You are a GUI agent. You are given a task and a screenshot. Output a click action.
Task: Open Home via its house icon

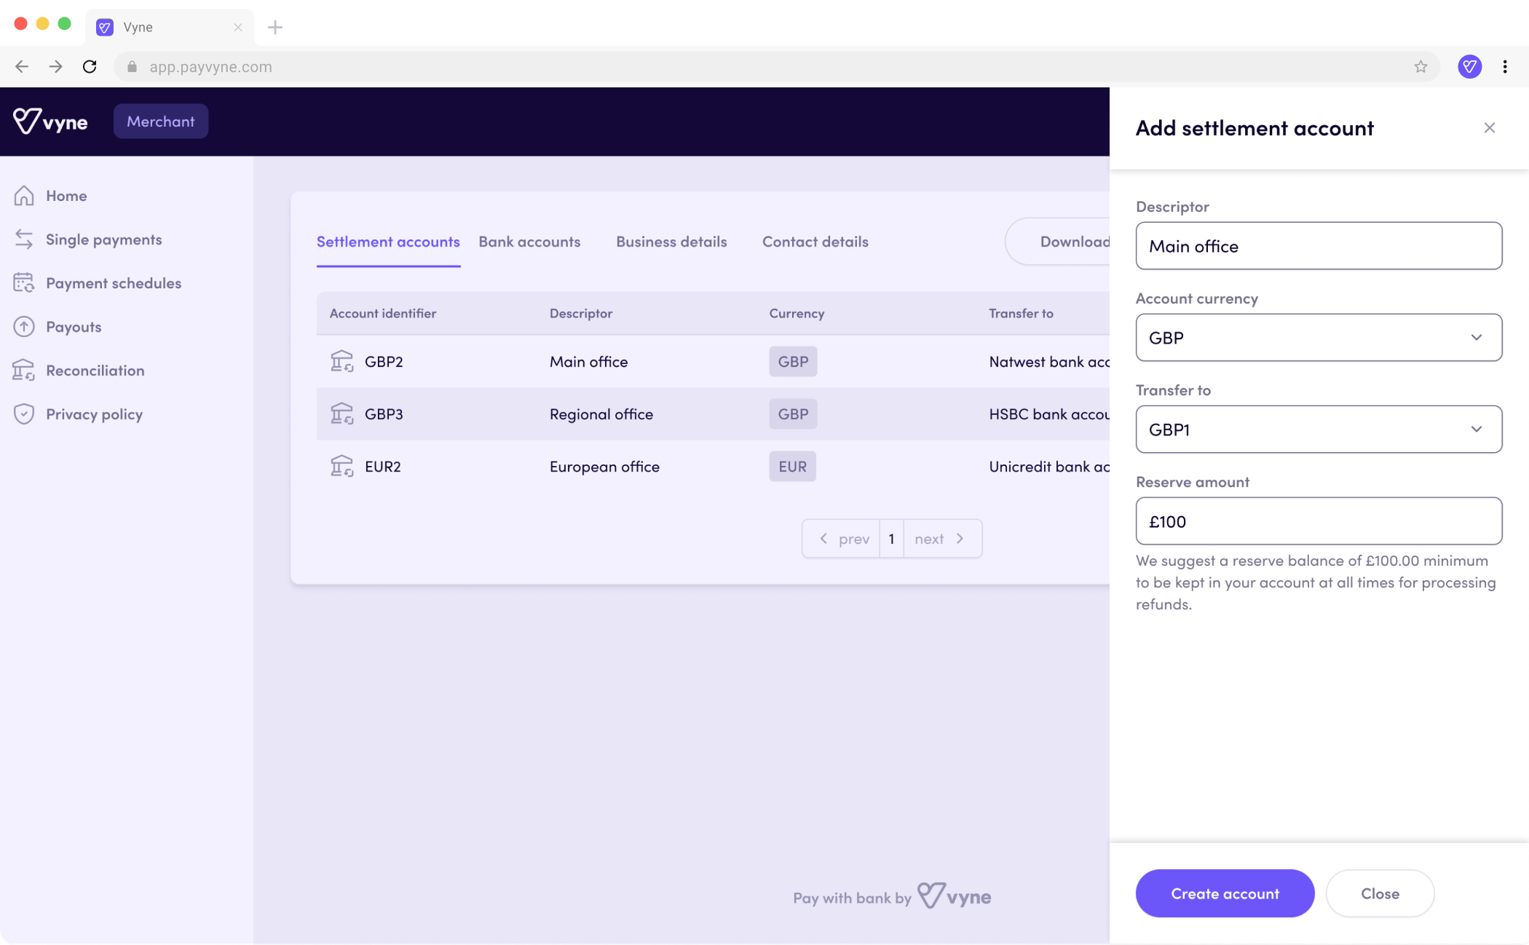(x=24, y=196)
